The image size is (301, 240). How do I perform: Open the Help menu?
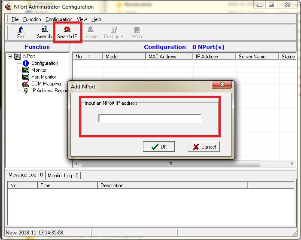(x=96, y=19)
